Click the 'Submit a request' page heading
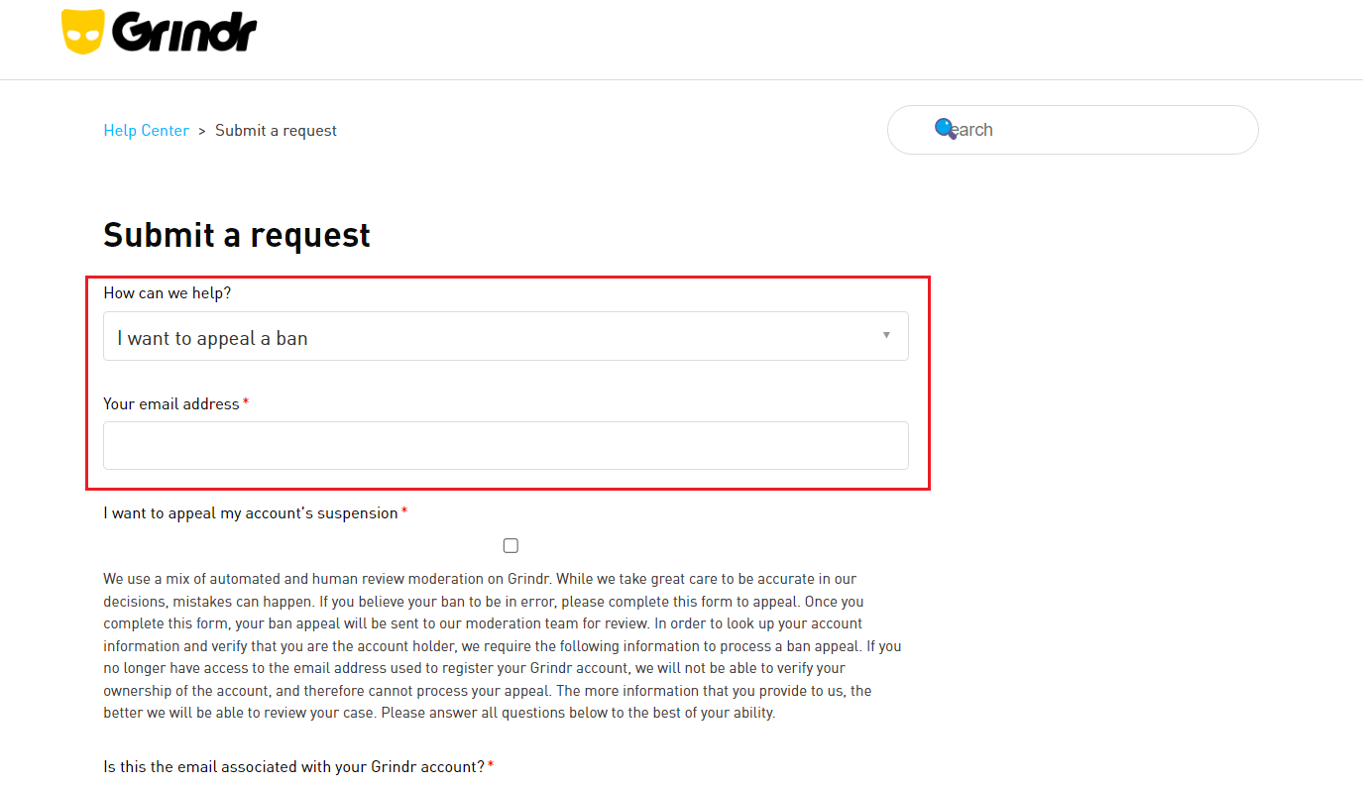The width and height of the screenshot is (1363, 788). pos(237,235)
